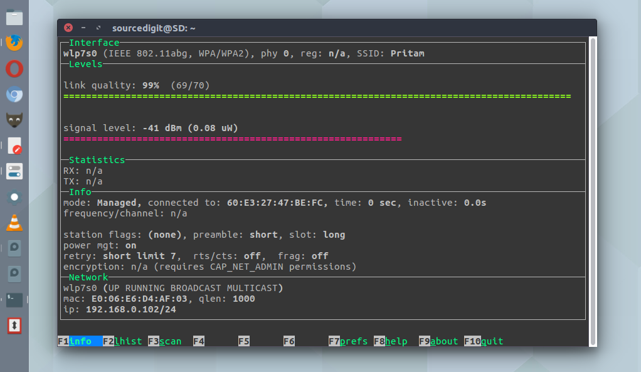The width and height of the screenshot is (641, 372).
Task: Click the RX: n/a statistics line
Action: point(83,171)
